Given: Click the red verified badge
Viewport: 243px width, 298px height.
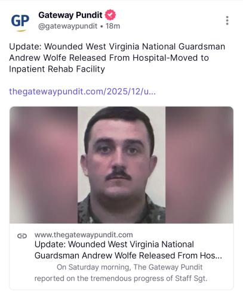Looking at the screenshot, I should pos(110,15).
